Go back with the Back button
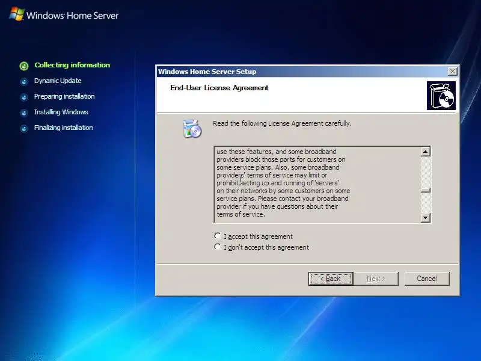 click(331, 279)
